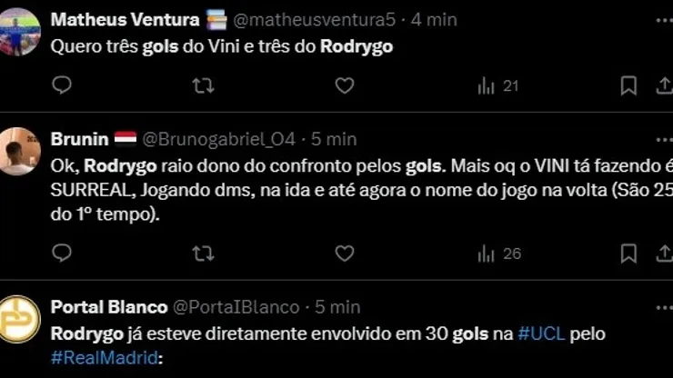Like Matheus Ventura's tweet
The image size is (673, 378).
pyautogui.click(x=344, y=85)
